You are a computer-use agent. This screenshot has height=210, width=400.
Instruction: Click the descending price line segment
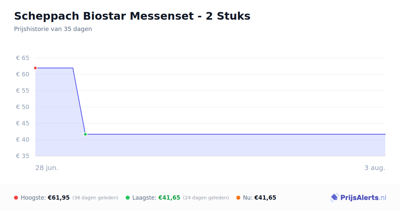pyautogui.click(x=79, y=101)
